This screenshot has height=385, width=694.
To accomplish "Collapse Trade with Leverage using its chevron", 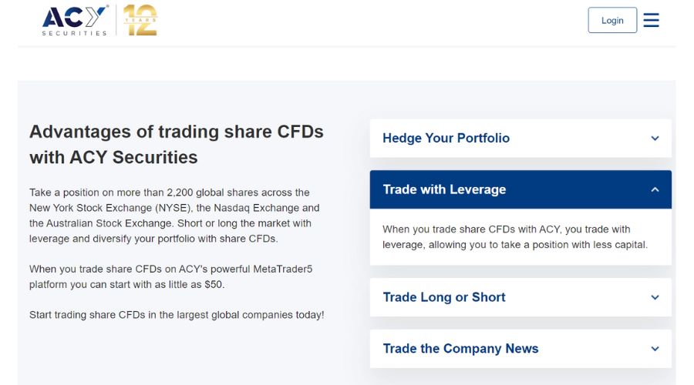I will pyautogui.click(x=655, y=189).
